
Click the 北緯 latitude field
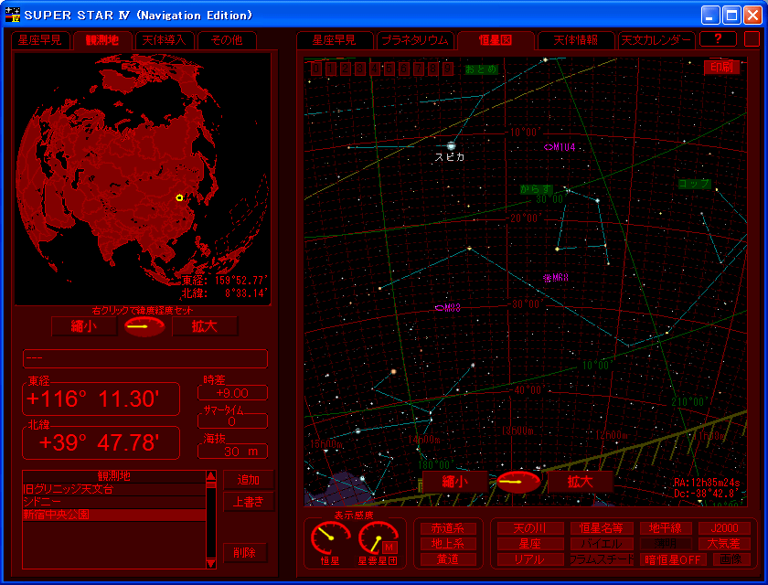click(101, 442)
